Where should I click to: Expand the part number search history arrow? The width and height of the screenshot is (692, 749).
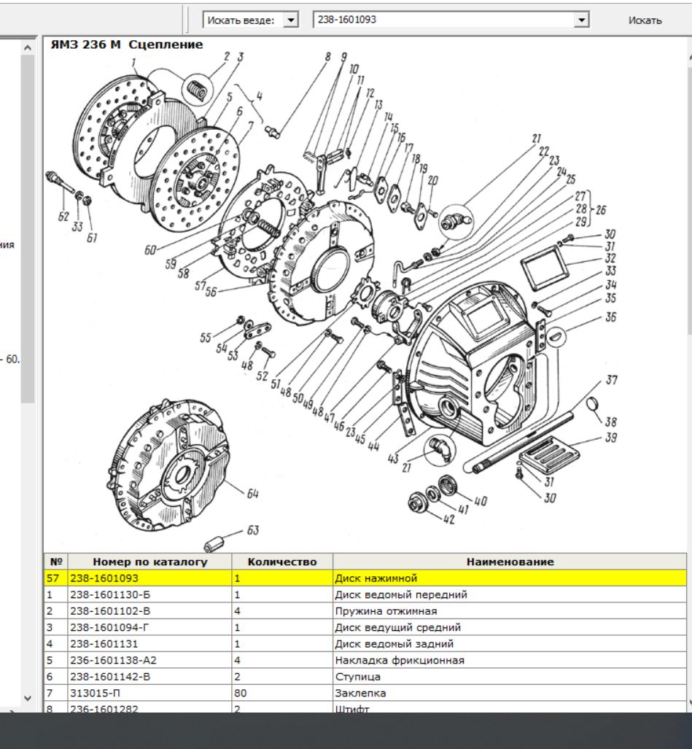click(581, 20)
